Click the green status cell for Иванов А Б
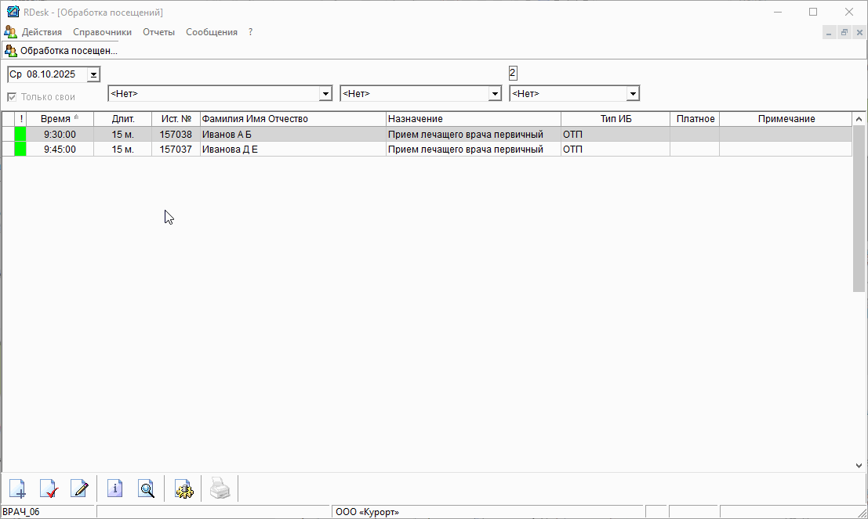 tap(20, 135)
